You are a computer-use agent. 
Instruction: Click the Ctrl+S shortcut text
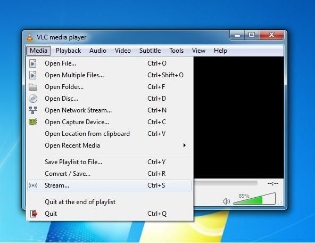click(x=156, y=185)
